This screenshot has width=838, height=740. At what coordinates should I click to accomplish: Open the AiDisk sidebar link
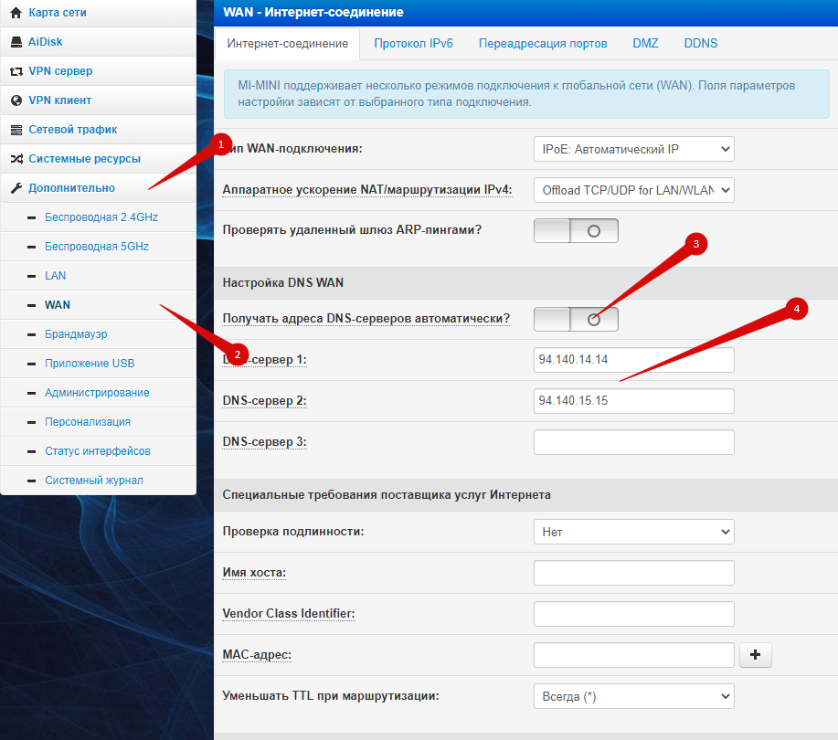[99, 42]
